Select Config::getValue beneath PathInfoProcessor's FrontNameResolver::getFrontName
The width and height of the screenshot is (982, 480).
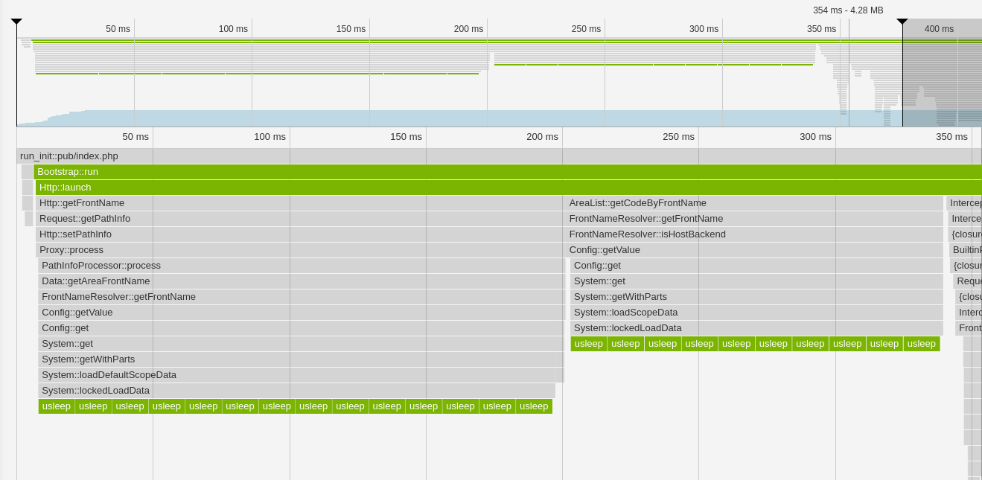tap(301, 313)
